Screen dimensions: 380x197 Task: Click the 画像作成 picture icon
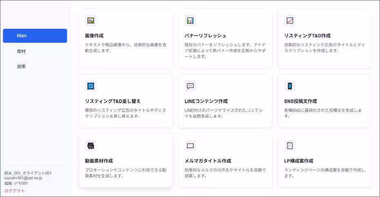click(x=91, y=20)
